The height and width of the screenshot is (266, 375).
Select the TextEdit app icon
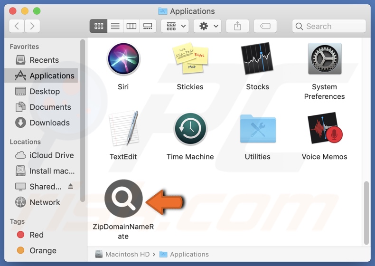click(x=123, y=128)
